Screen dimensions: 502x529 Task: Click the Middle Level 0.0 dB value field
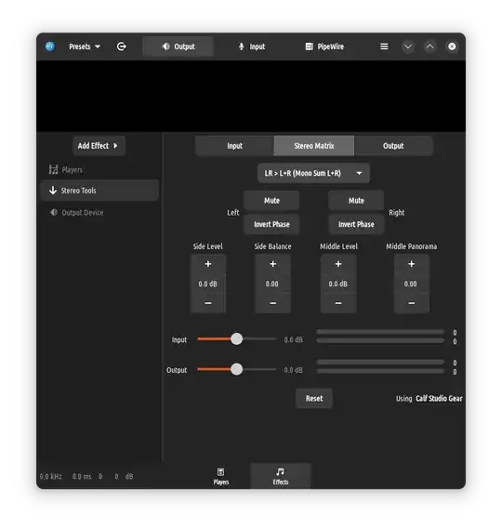[338, 284]
